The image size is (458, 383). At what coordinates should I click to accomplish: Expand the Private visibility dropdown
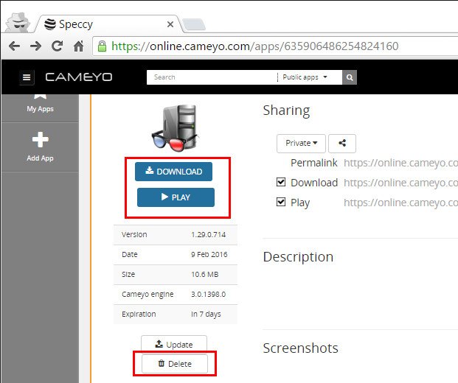[x=301, y=144]
